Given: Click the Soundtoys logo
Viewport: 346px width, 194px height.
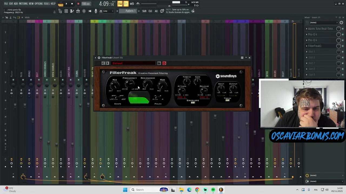Looking at the screenshot, I should tap(226, 76).
